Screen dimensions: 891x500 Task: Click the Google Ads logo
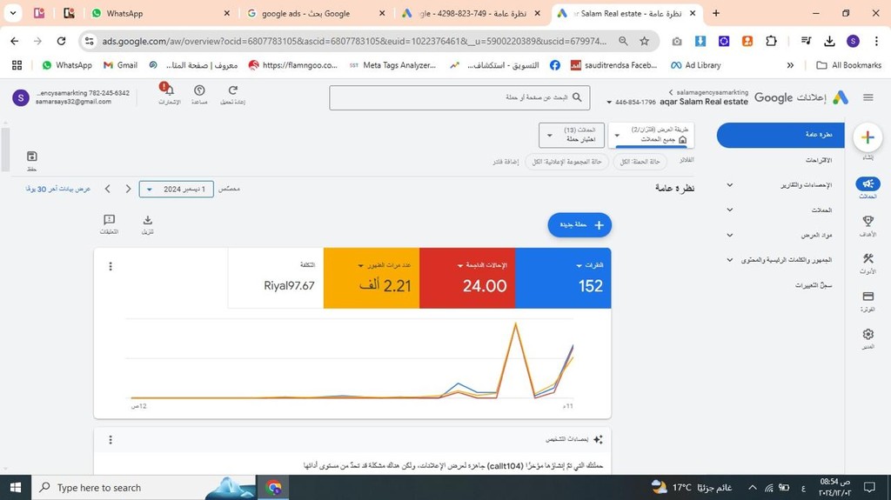click(x=841, y=97)
